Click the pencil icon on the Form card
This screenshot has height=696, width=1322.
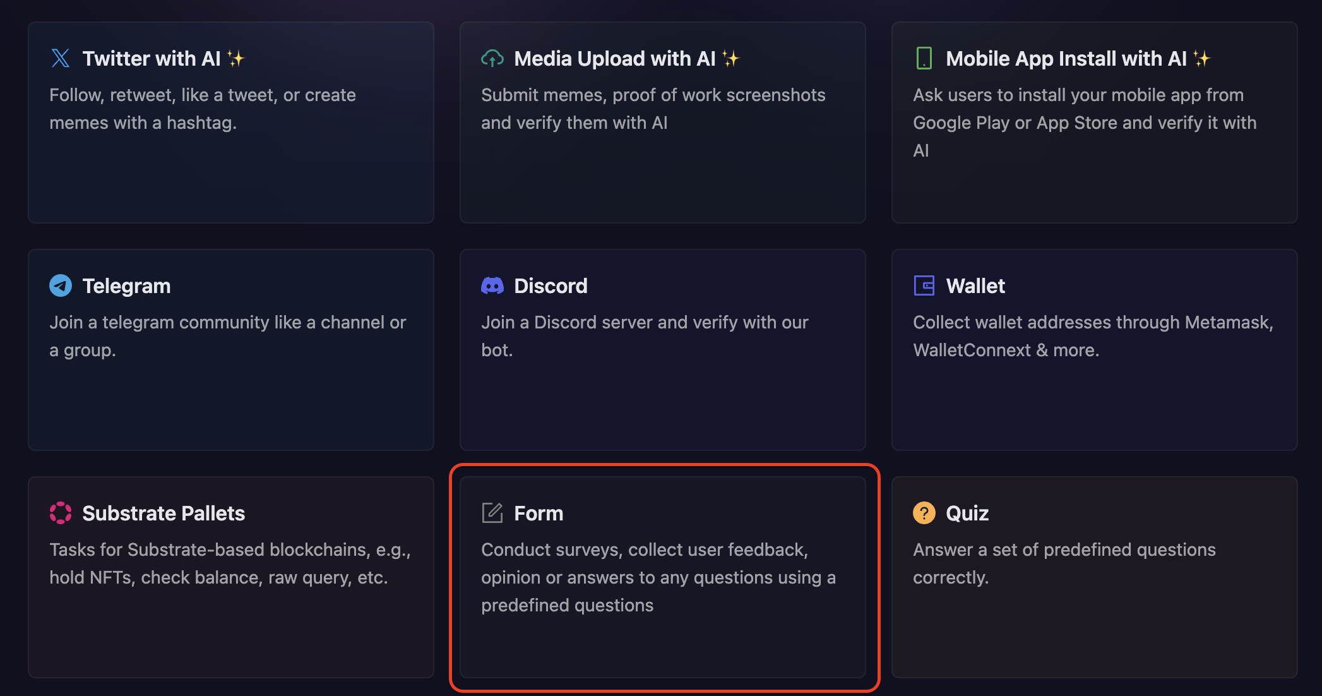pyautogui.click(x=492, y=513)
